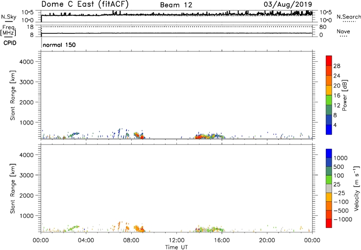Image resolution: width=361 pixels, height=250 pixels.
Task: Click the '3000' range tick in the Velocity panel
Action: point(27,175)
